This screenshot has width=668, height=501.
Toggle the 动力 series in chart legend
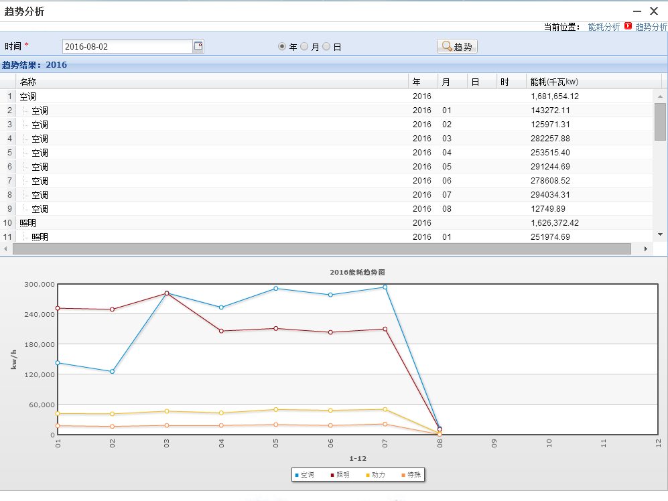[x=375, y=475]
